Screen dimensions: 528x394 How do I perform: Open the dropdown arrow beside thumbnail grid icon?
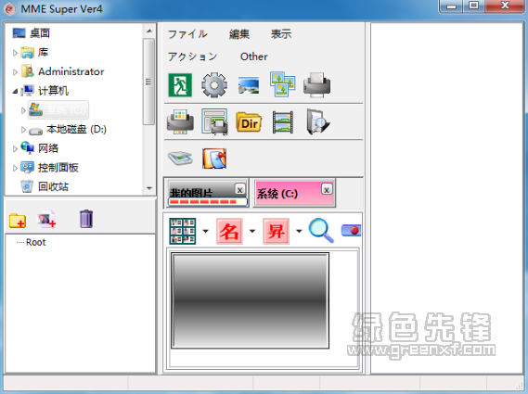click(x=205, y=231)
